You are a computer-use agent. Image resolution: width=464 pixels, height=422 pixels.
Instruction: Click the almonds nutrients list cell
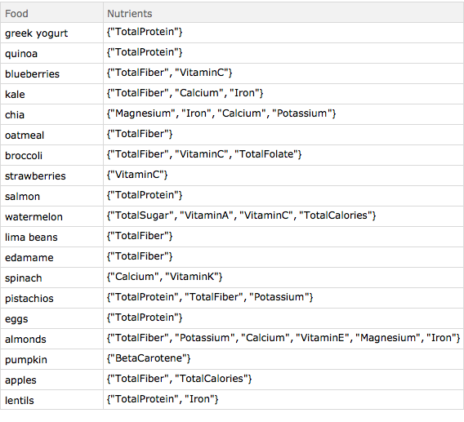click(x=283, y=339)
